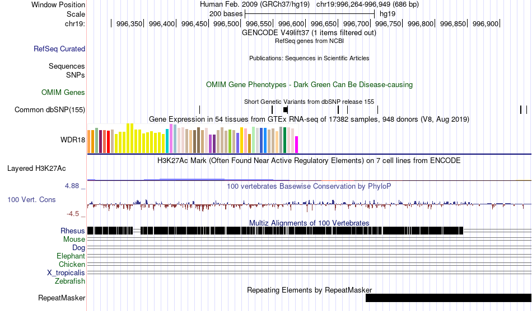Click the OMIM Gene Phenotypes title text
The width and height of the screenshot is (532, 311).
point(310,85)
